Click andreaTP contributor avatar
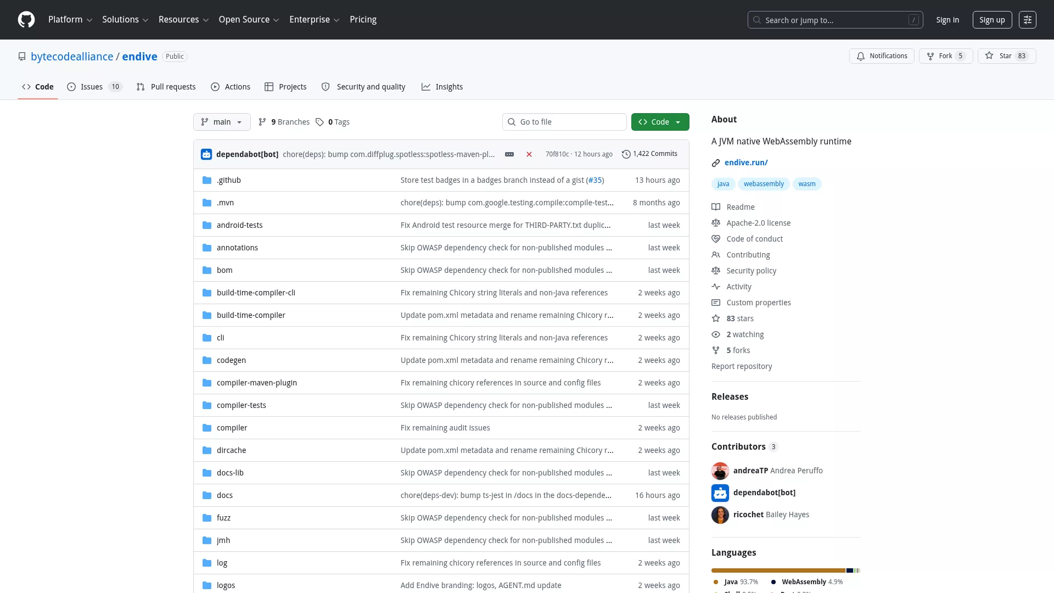 pos(720,471)
